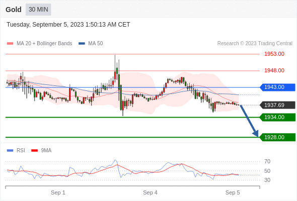This screenshot has height=201, width=297.
Task: Click the 1953.00 resistance price label
Action: [x=274, y=54]
